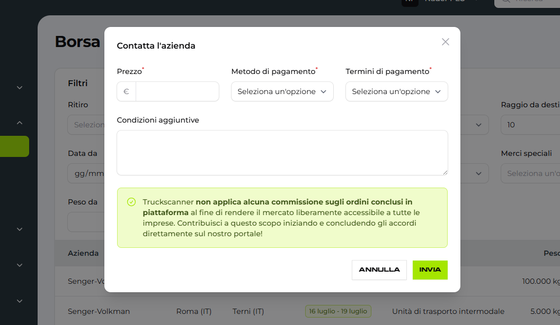
Task: Open the Termini di pagamento dropdown
Action: 396,91
